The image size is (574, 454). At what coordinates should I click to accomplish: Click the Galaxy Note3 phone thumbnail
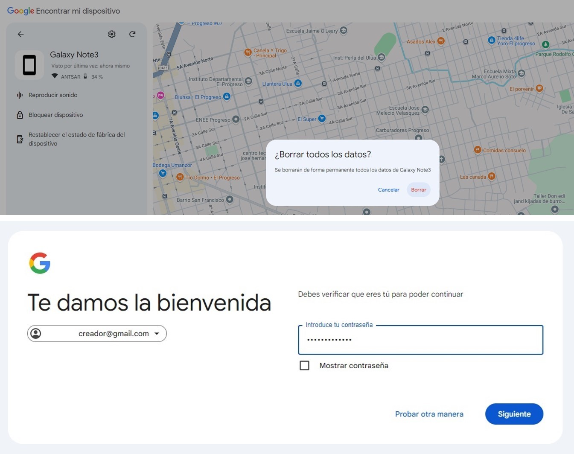coord(29,65)
